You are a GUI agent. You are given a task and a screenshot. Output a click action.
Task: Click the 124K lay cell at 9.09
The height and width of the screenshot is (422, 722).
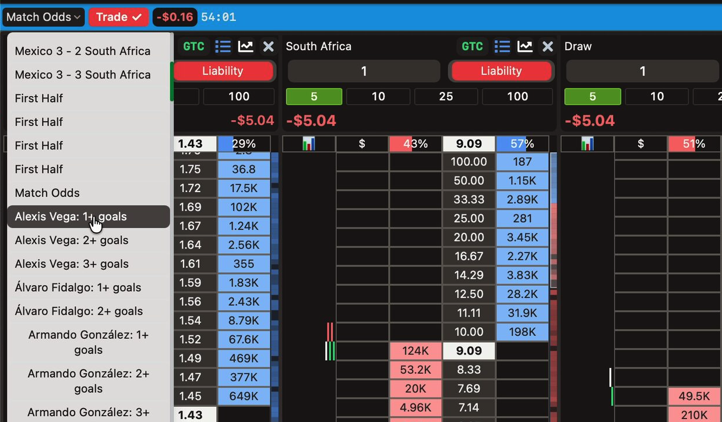[x=415, y=351]
